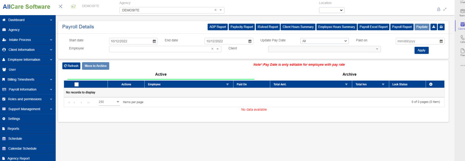Open Calendar Schedule in the sidebar
This screenshot has height=161, width=465.
[28, 149]
